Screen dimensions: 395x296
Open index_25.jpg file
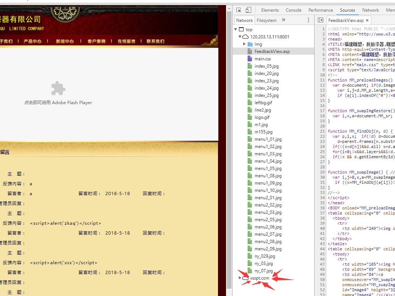point(267,95)
